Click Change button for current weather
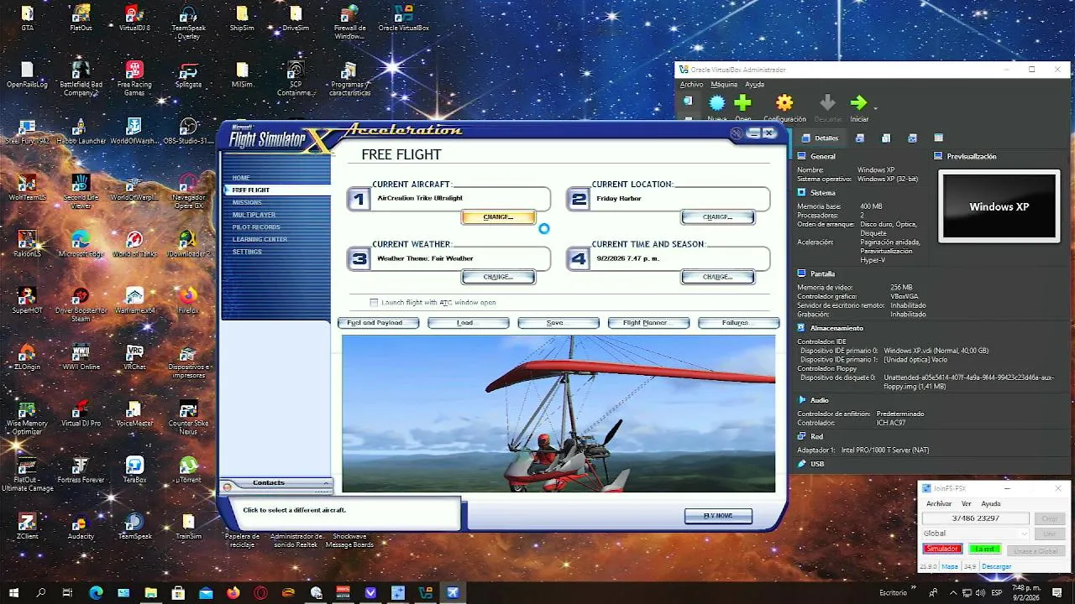The width and height of the screenshot is (1075, 604). tap(498, 277)
